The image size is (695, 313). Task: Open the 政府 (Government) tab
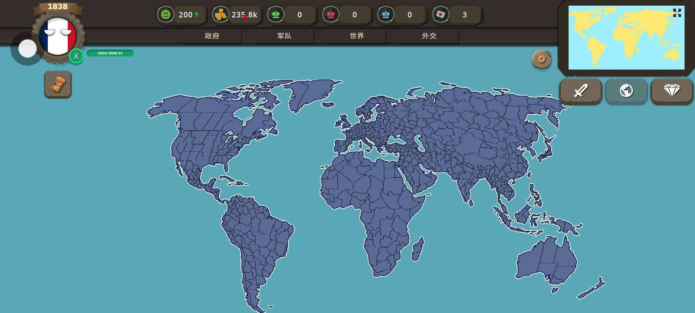click(x=212, y=36)
